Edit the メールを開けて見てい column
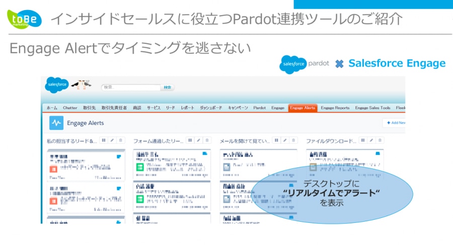This screenshot has height=245, width=453. 285,141
